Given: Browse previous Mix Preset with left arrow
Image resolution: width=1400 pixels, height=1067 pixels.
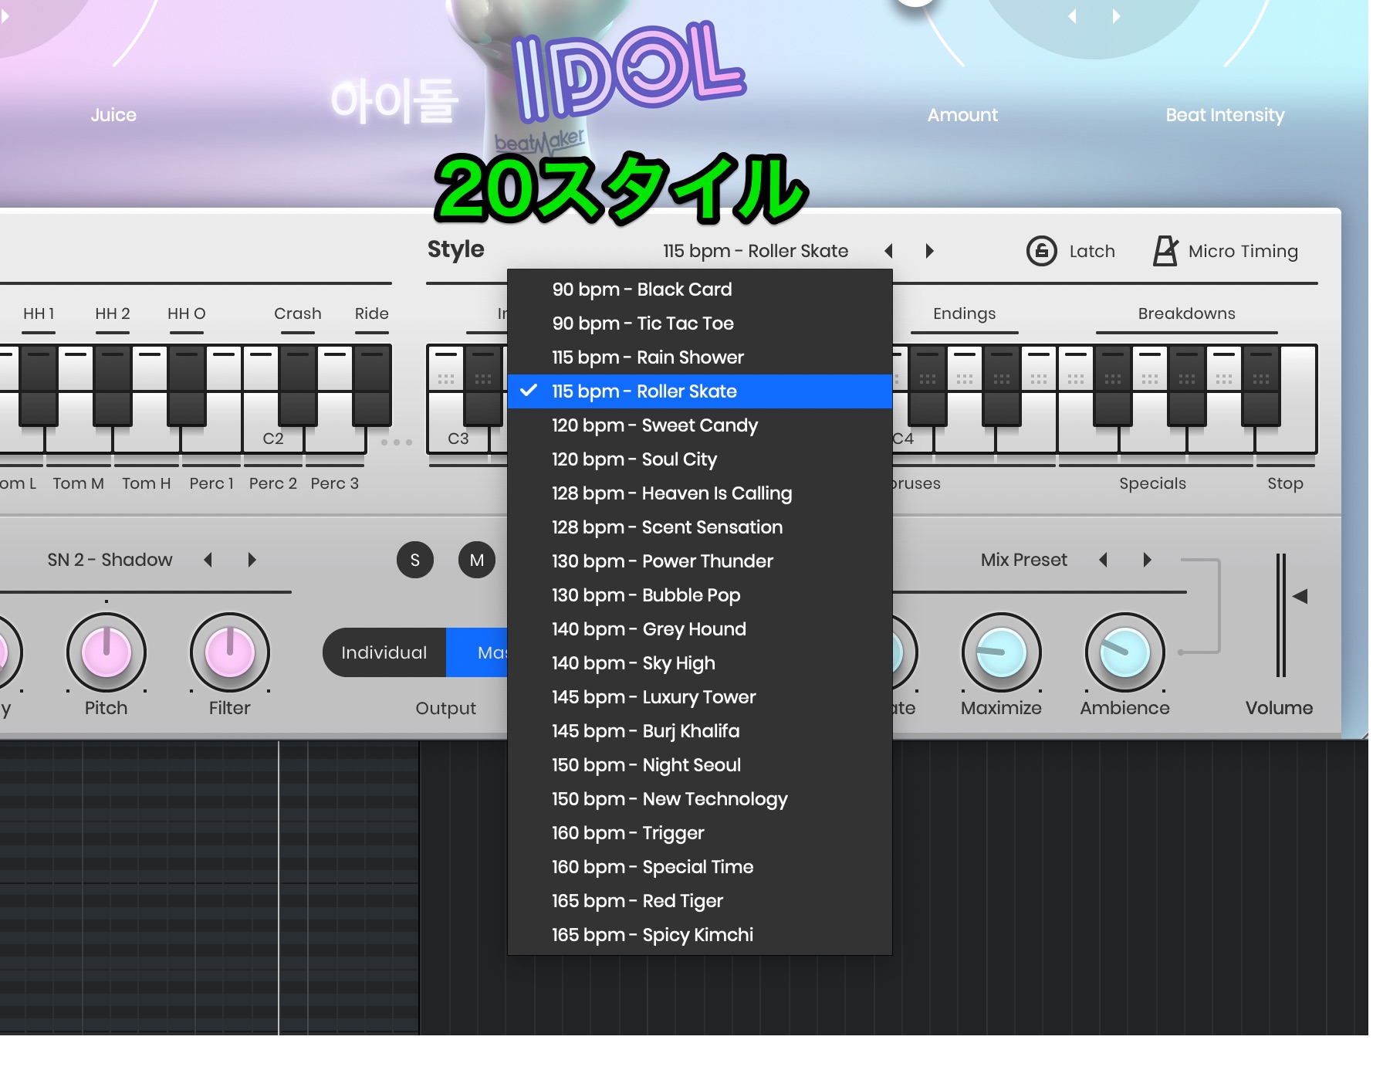Looking at the screenshot, I should pyautogui.click(x=1104, y=560).
